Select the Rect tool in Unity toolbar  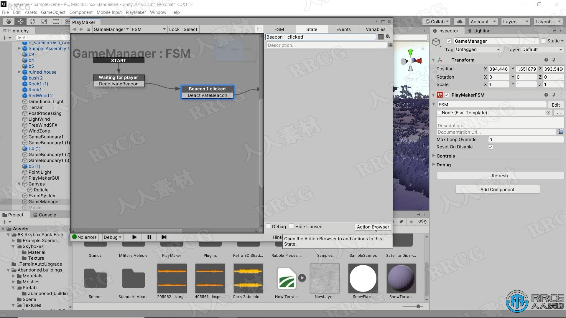point(56,21)
